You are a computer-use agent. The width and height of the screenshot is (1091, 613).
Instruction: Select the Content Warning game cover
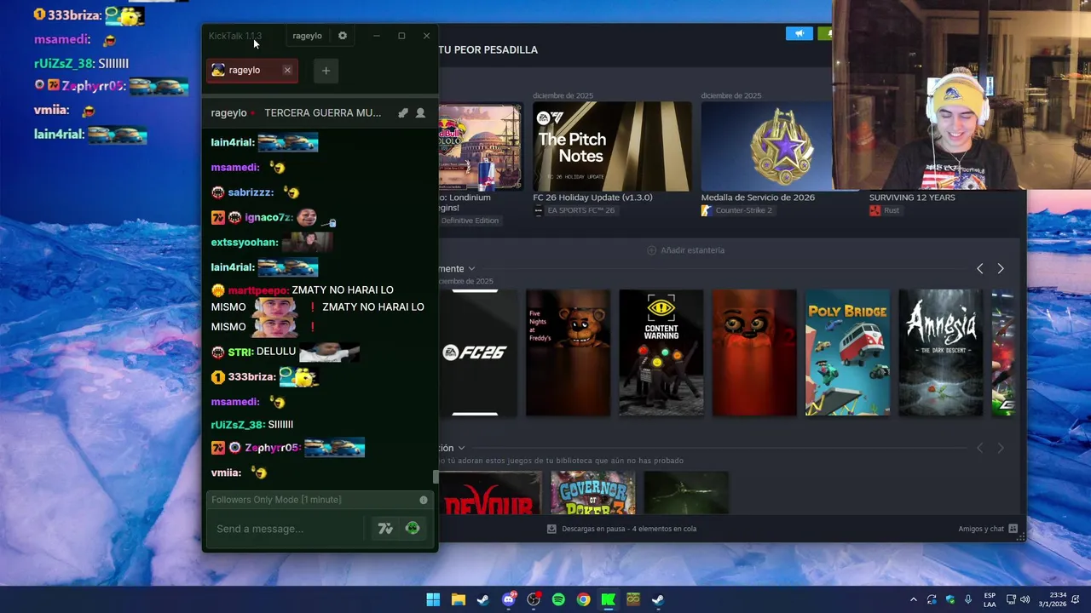click(661, 352)
